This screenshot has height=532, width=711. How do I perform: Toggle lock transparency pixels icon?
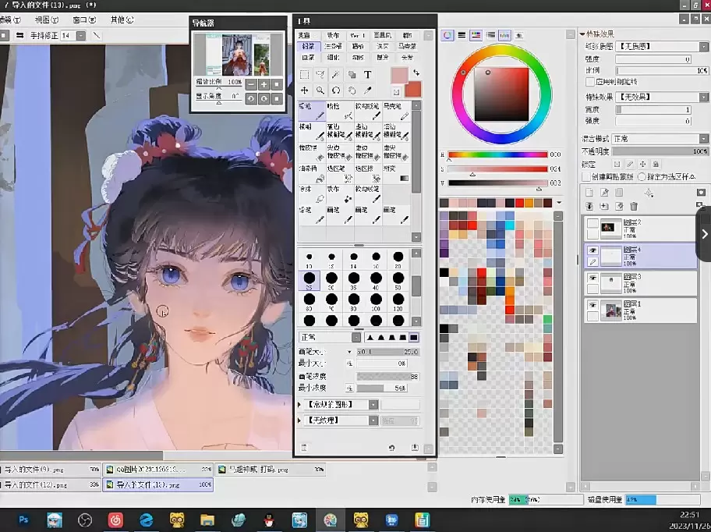[x=617, y=164]
